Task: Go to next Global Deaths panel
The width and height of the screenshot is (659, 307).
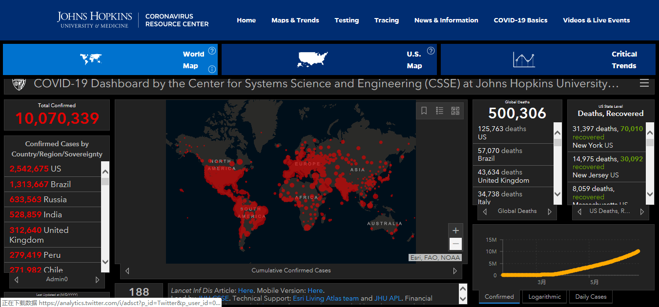Action: [x=550, y=211]
